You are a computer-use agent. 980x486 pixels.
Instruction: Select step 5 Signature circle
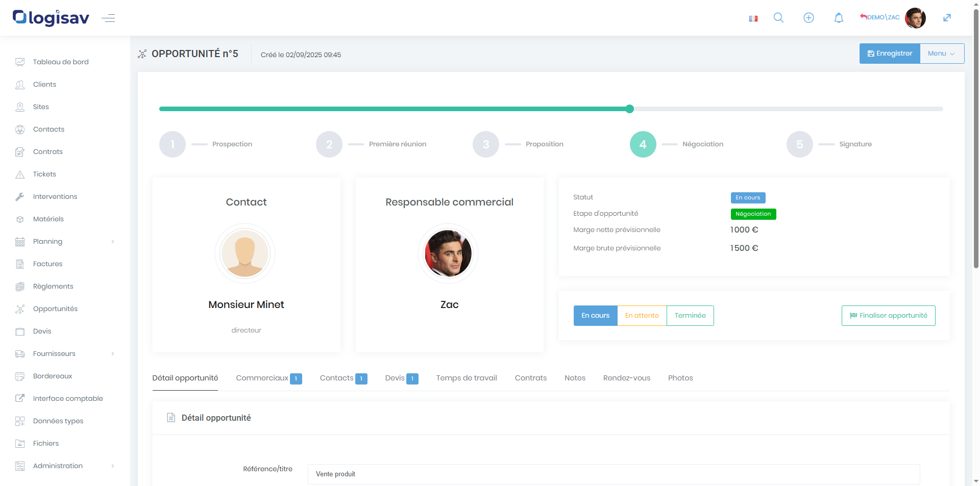click(800, 144)
